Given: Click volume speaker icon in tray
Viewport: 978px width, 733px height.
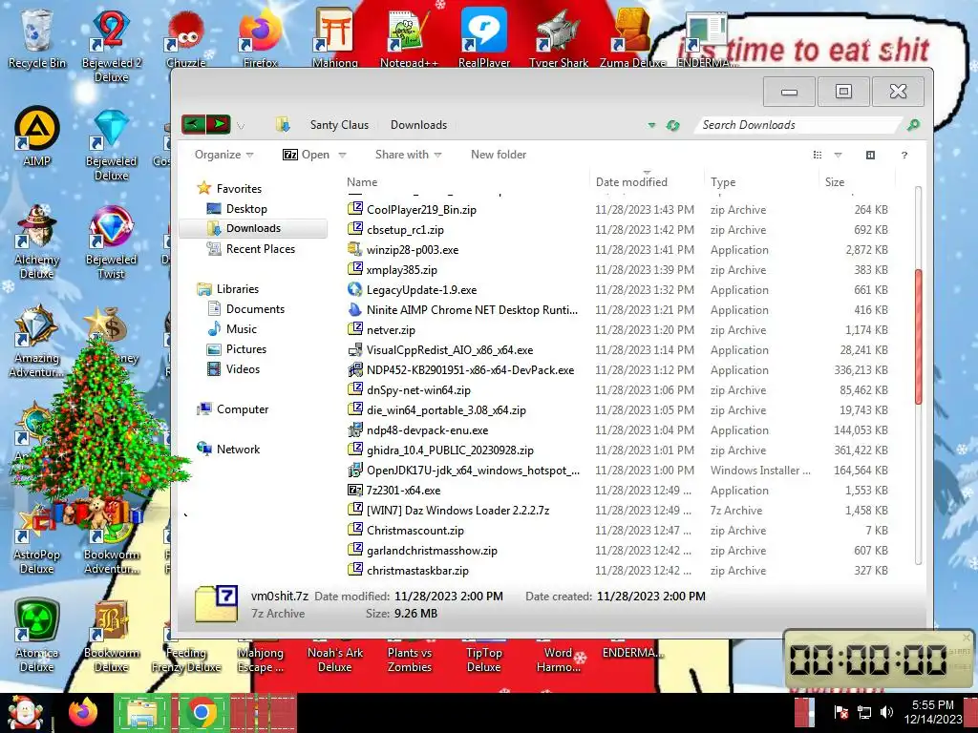Looking at the screenshot, I should click(x=885, y=712).
